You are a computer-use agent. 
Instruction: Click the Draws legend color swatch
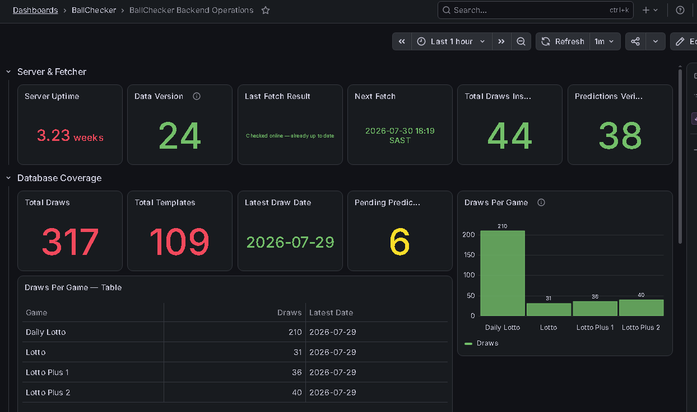pyautogui.click(x=468, y=343)
